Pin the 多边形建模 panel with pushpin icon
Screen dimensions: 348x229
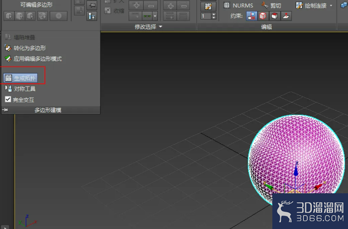click(5, 110)
